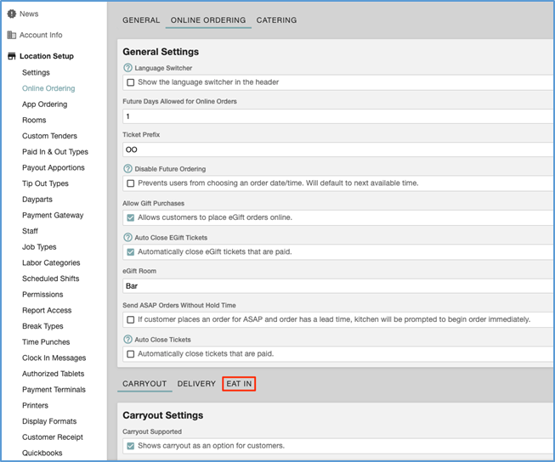Uncheck Allows customers to place eGift orders
The height and width of the screenshot is (462, 555).
(131, 217)
